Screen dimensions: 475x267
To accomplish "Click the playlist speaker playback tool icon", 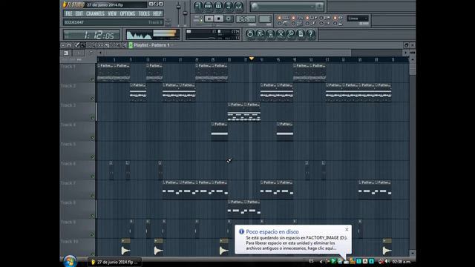I will (x=124, y=45).
